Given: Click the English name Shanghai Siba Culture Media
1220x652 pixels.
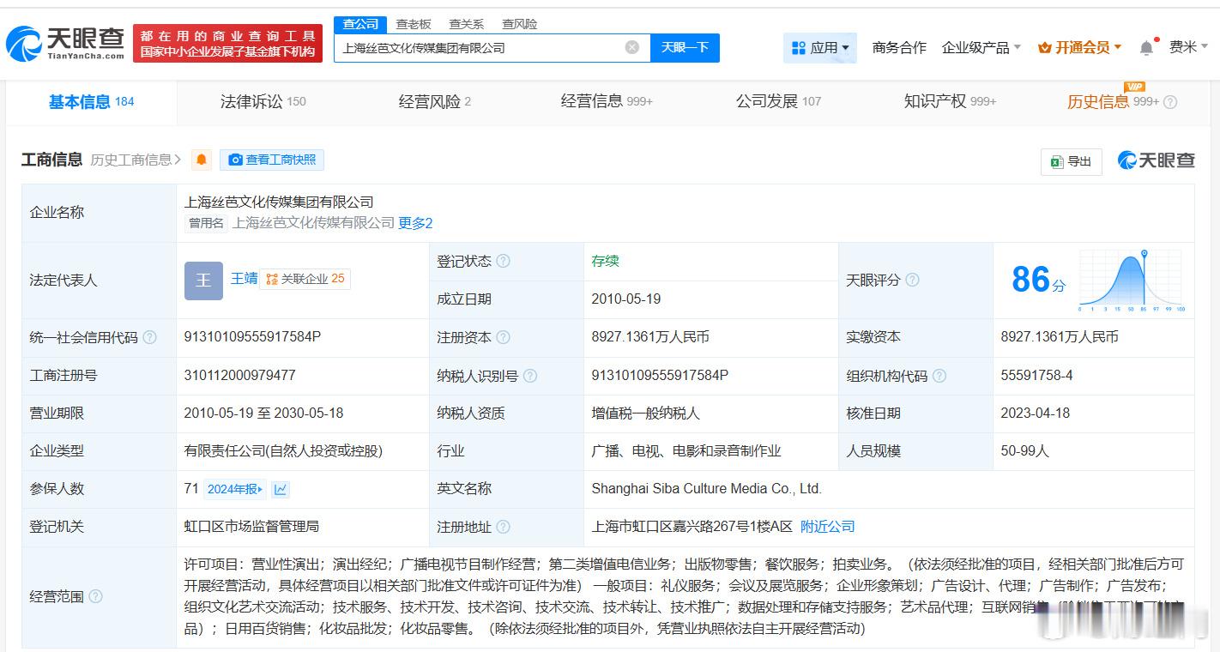Looking at the screenshot, I should tap(707, 489).
